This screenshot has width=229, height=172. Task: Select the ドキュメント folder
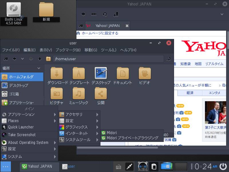click(123, 76)
